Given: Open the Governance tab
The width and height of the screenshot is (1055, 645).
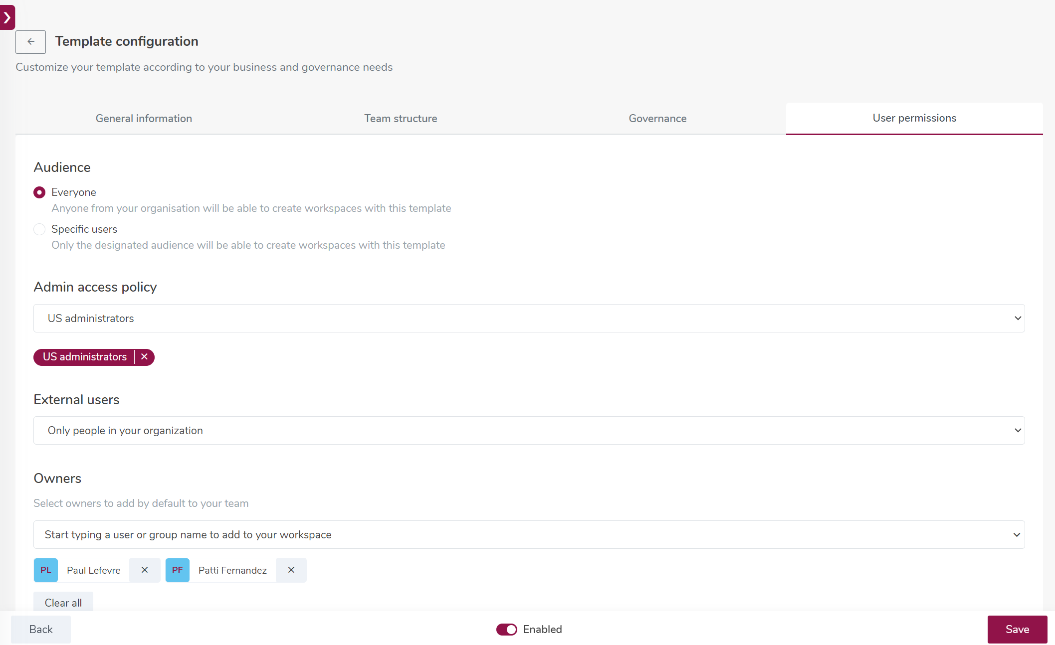Looking at the screenshot, I should (x=657, y=119).
